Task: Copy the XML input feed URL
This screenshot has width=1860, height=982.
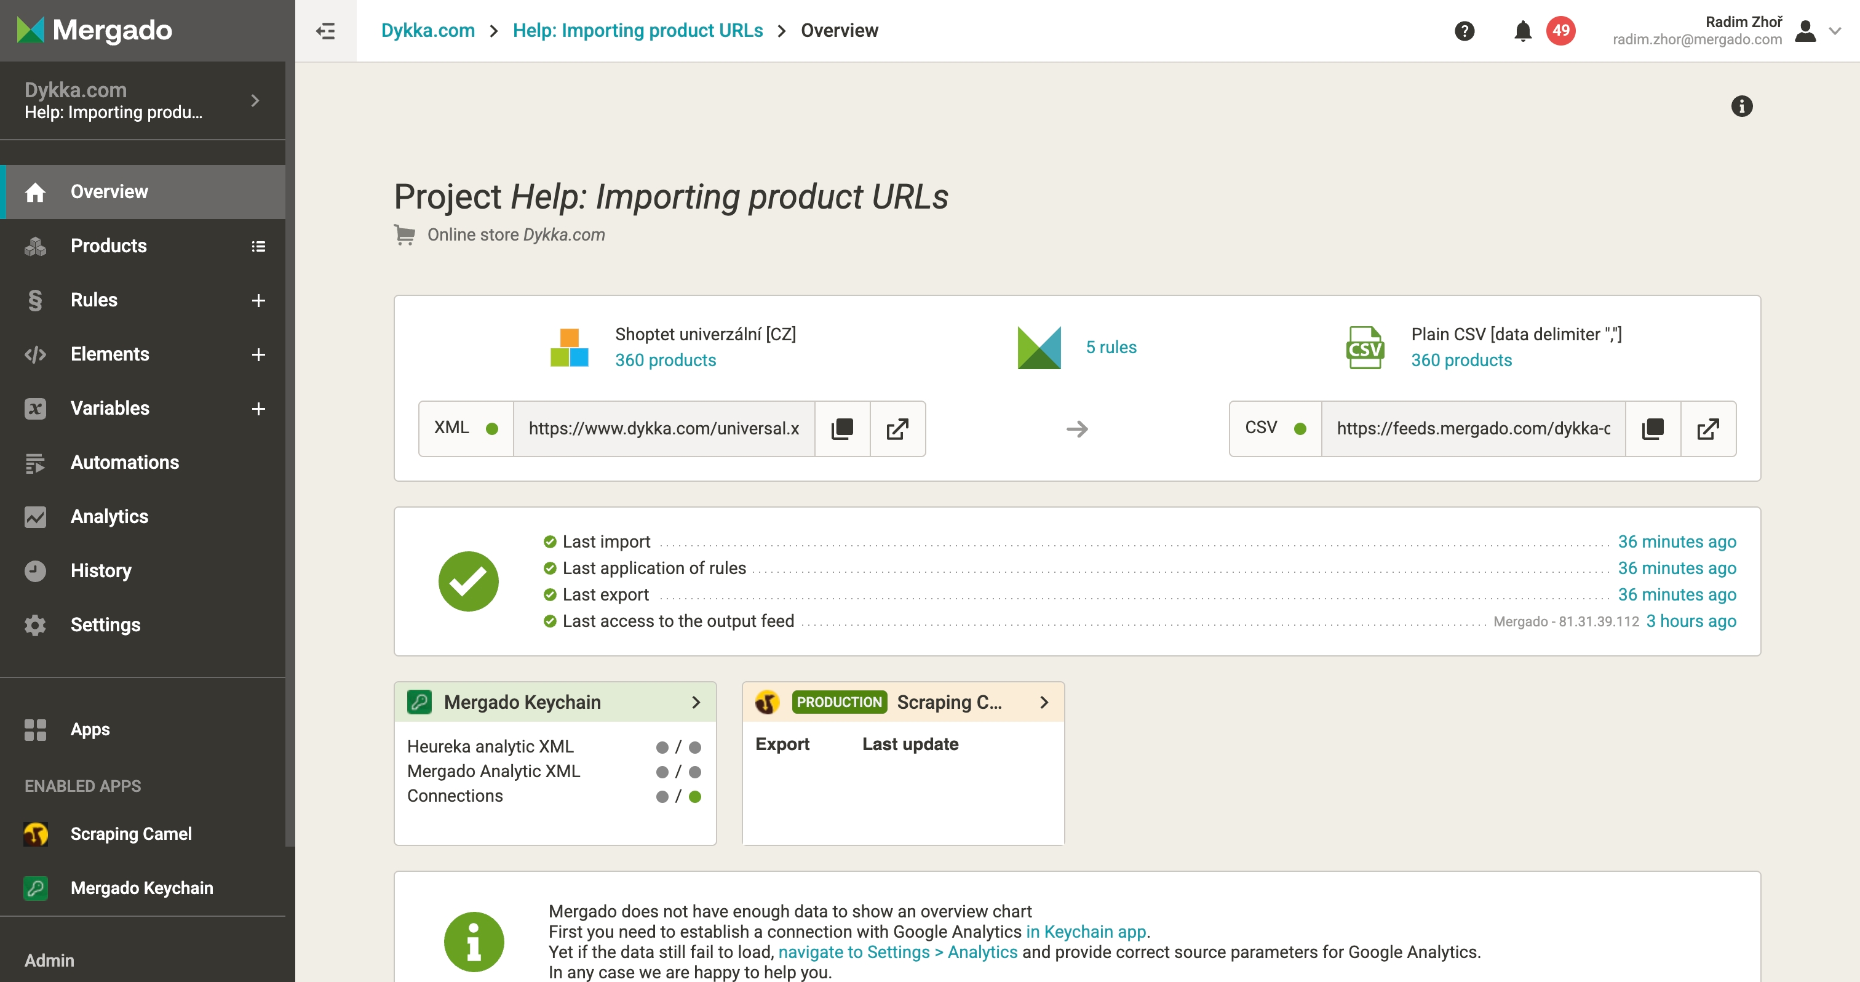Action: pyautogui.click(x=842, y=429)
